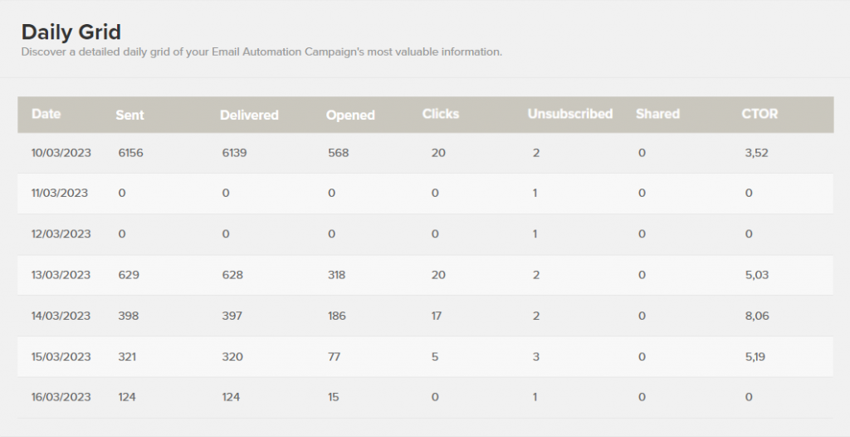This screenshot has height=437, width=850.
Task: Click the Opened column header
Action: 350,115
